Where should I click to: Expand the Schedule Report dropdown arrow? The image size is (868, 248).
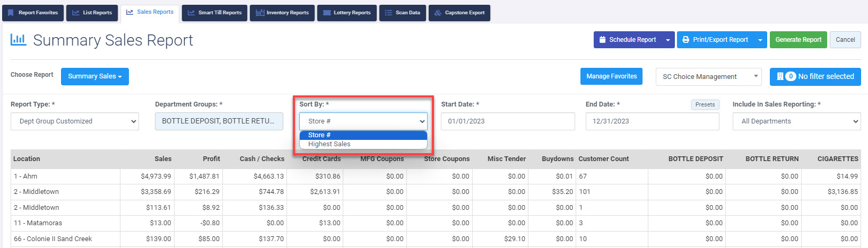point(668,40)
